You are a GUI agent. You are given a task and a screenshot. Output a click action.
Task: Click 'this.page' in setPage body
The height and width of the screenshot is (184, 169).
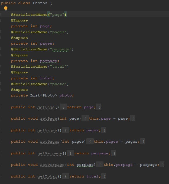pos(100,118)
